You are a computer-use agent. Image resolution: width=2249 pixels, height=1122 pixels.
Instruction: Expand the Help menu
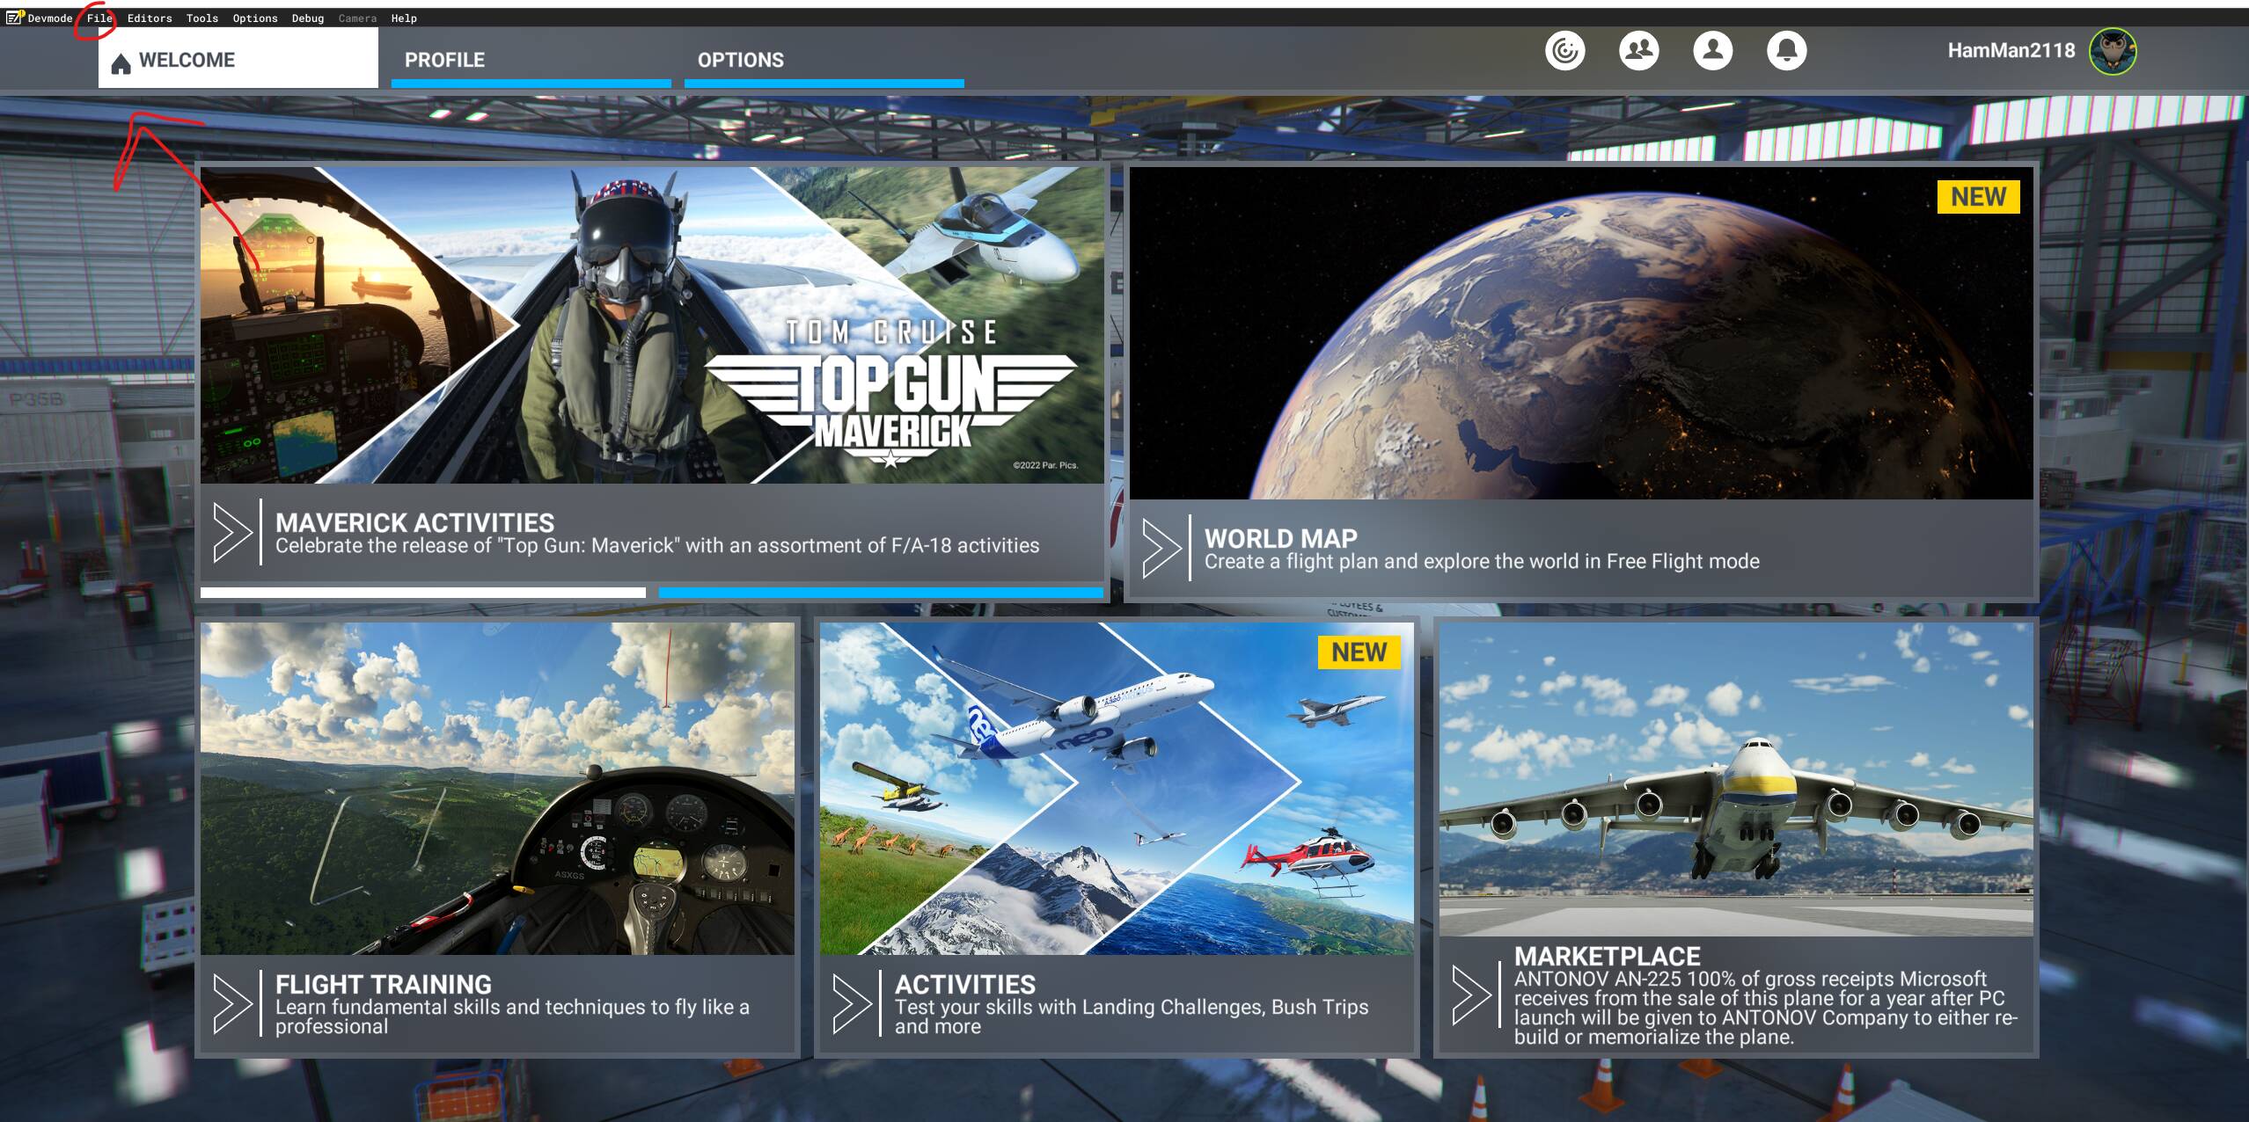pos(404,18)
